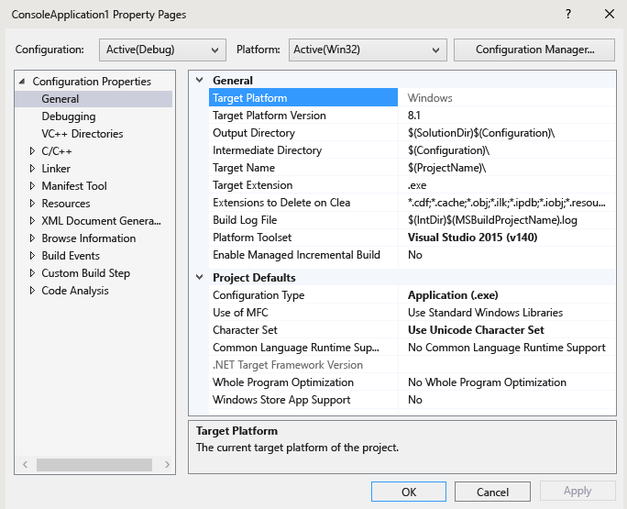Expand the C/C++ tree node
Screen dimensions: 627x509
[x=32, y=151]
